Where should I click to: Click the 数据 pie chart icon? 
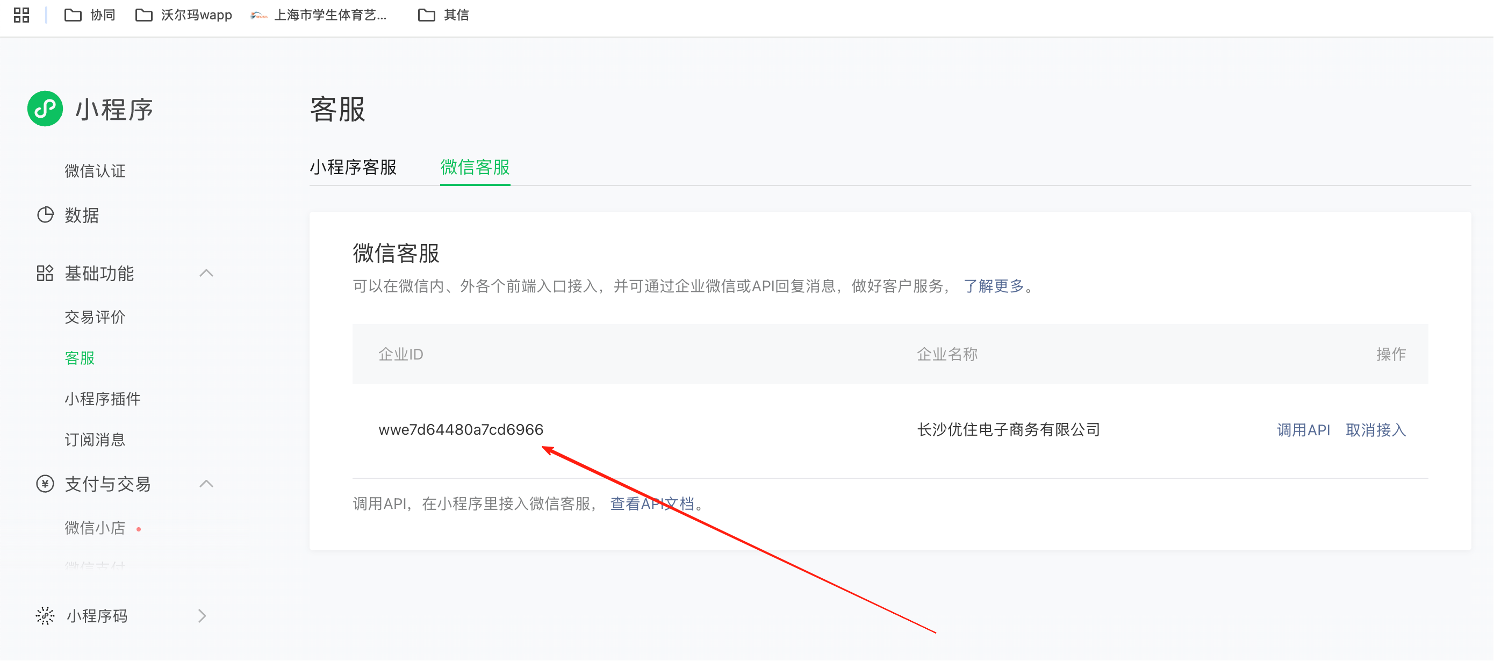(45, 215)
